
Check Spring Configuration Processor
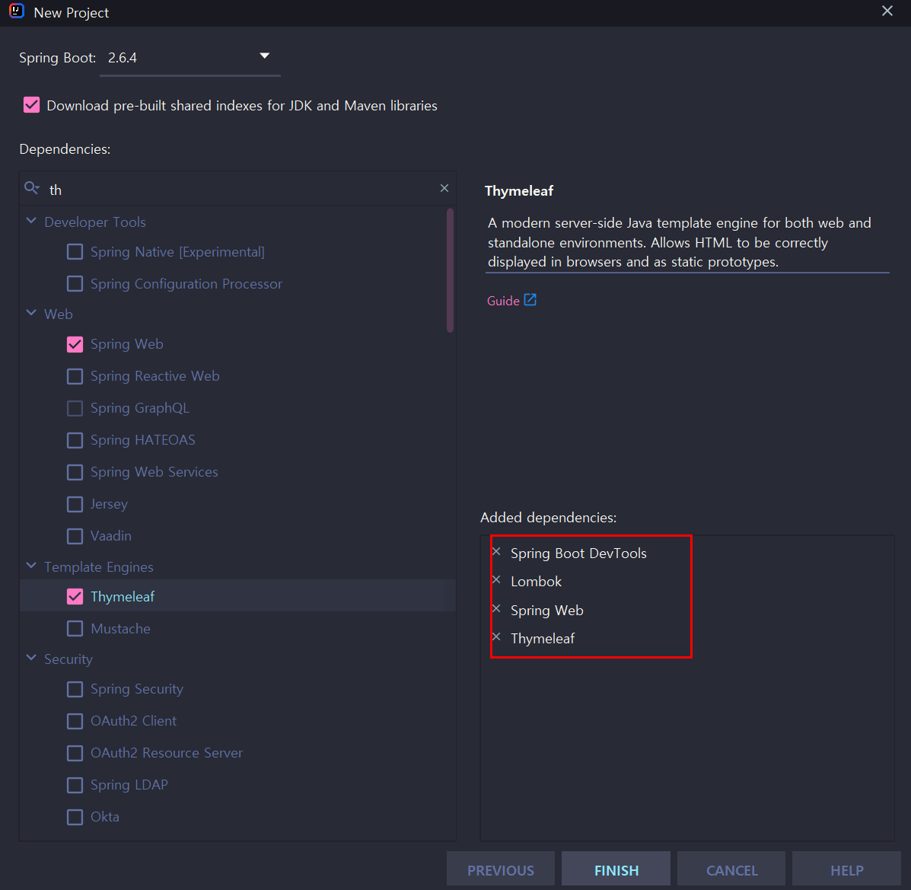pos(75,284)
